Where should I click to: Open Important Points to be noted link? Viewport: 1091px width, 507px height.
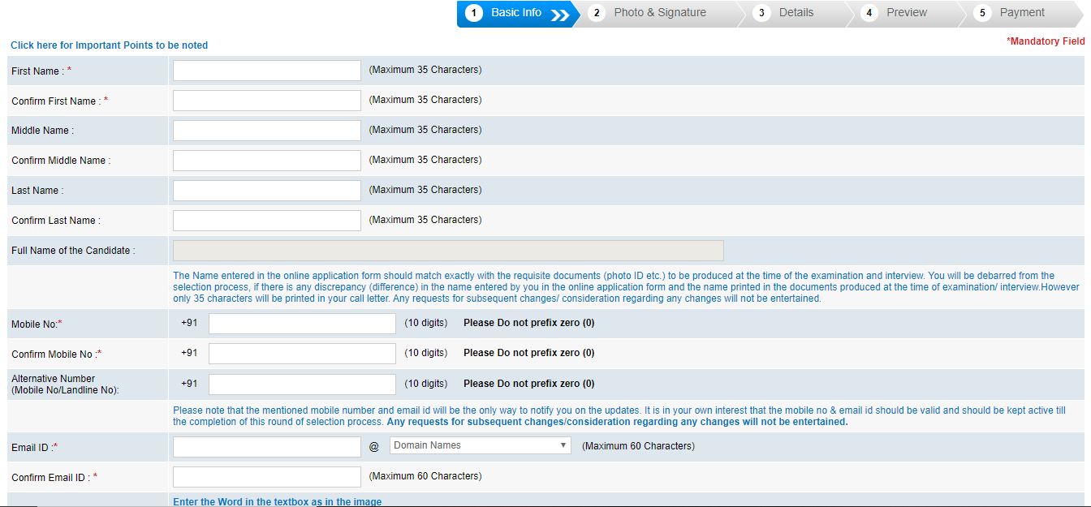click(x=109, y=45)
